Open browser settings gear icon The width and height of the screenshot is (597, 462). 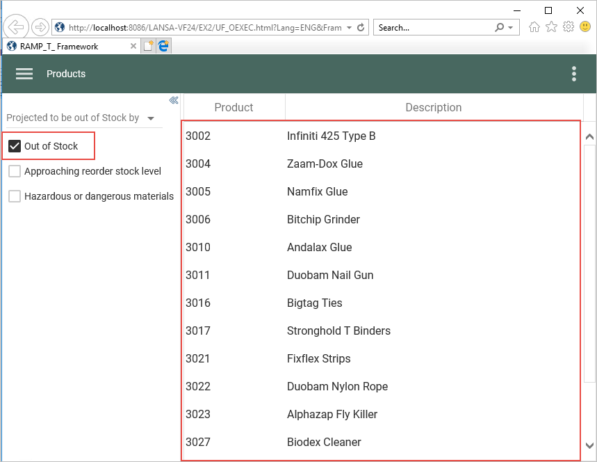tap(568, 27)
